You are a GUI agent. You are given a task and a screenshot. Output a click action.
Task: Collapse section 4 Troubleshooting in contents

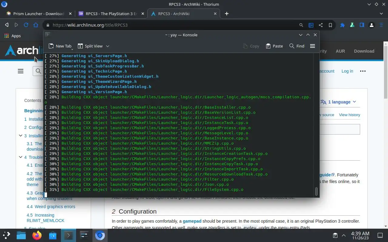tap(21, 157)
